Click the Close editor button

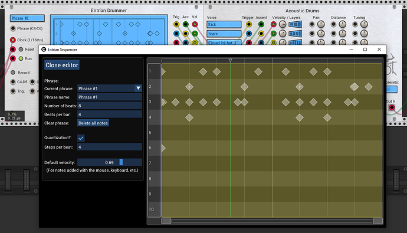click(62, 65)
